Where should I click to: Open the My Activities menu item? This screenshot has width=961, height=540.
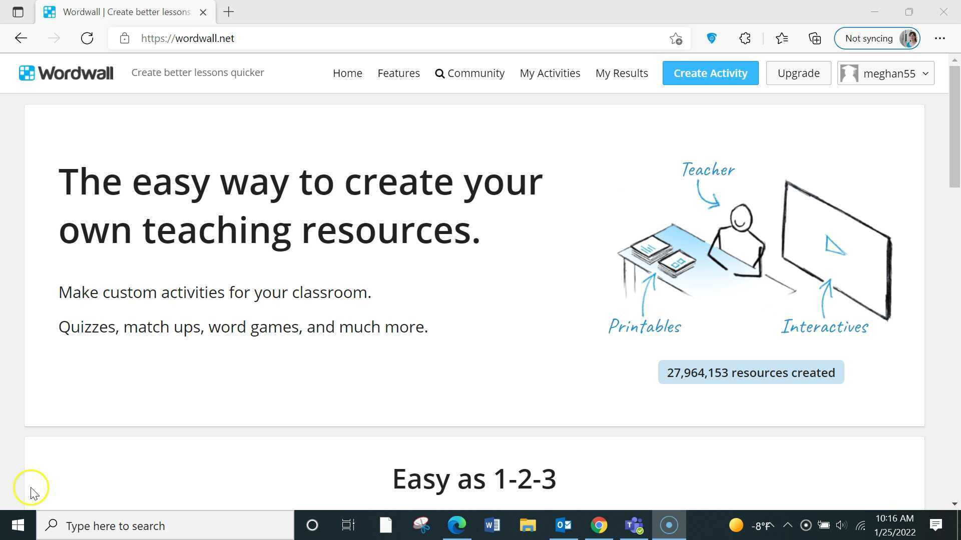pos(550,73)
